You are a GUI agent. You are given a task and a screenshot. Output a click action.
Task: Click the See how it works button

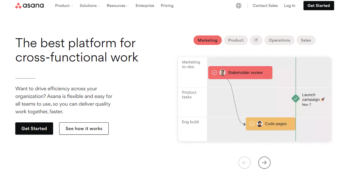[84, 128]
